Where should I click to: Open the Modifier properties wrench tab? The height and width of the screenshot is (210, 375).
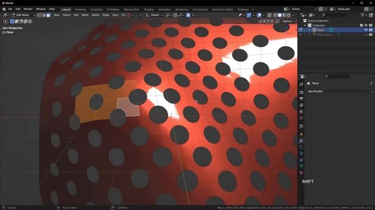pos(301,141)
